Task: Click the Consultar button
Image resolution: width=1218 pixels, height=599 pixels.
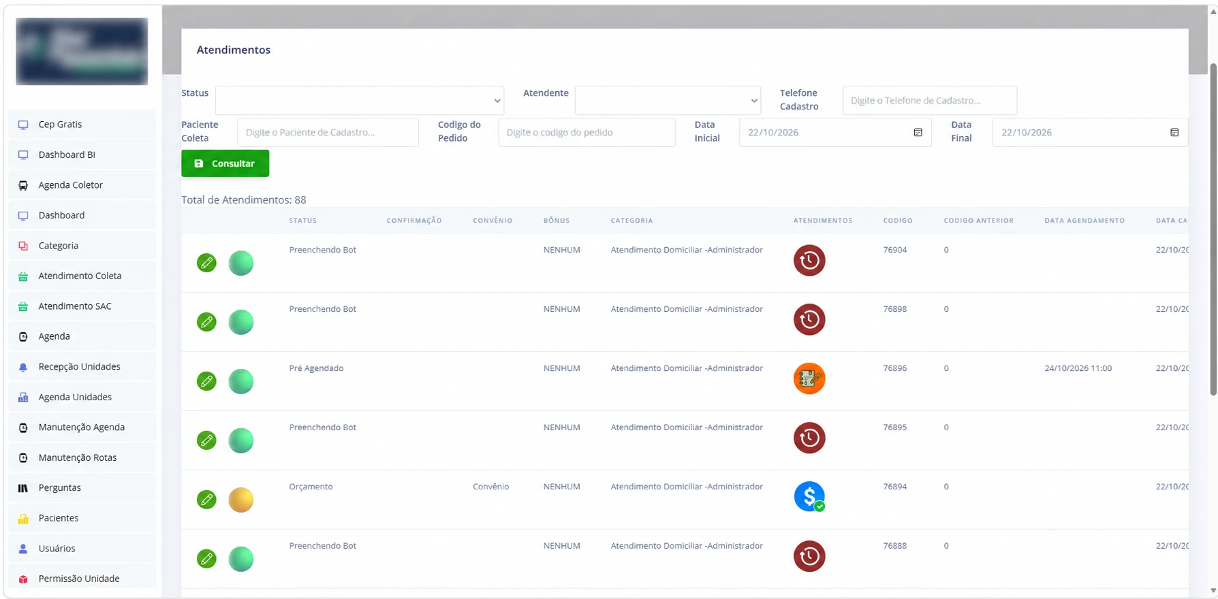Action: pos(225,163)
